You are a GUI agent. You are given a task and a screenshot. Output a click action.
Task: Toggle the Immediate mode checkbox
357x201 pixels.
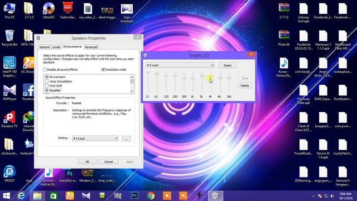click(103, 69)
